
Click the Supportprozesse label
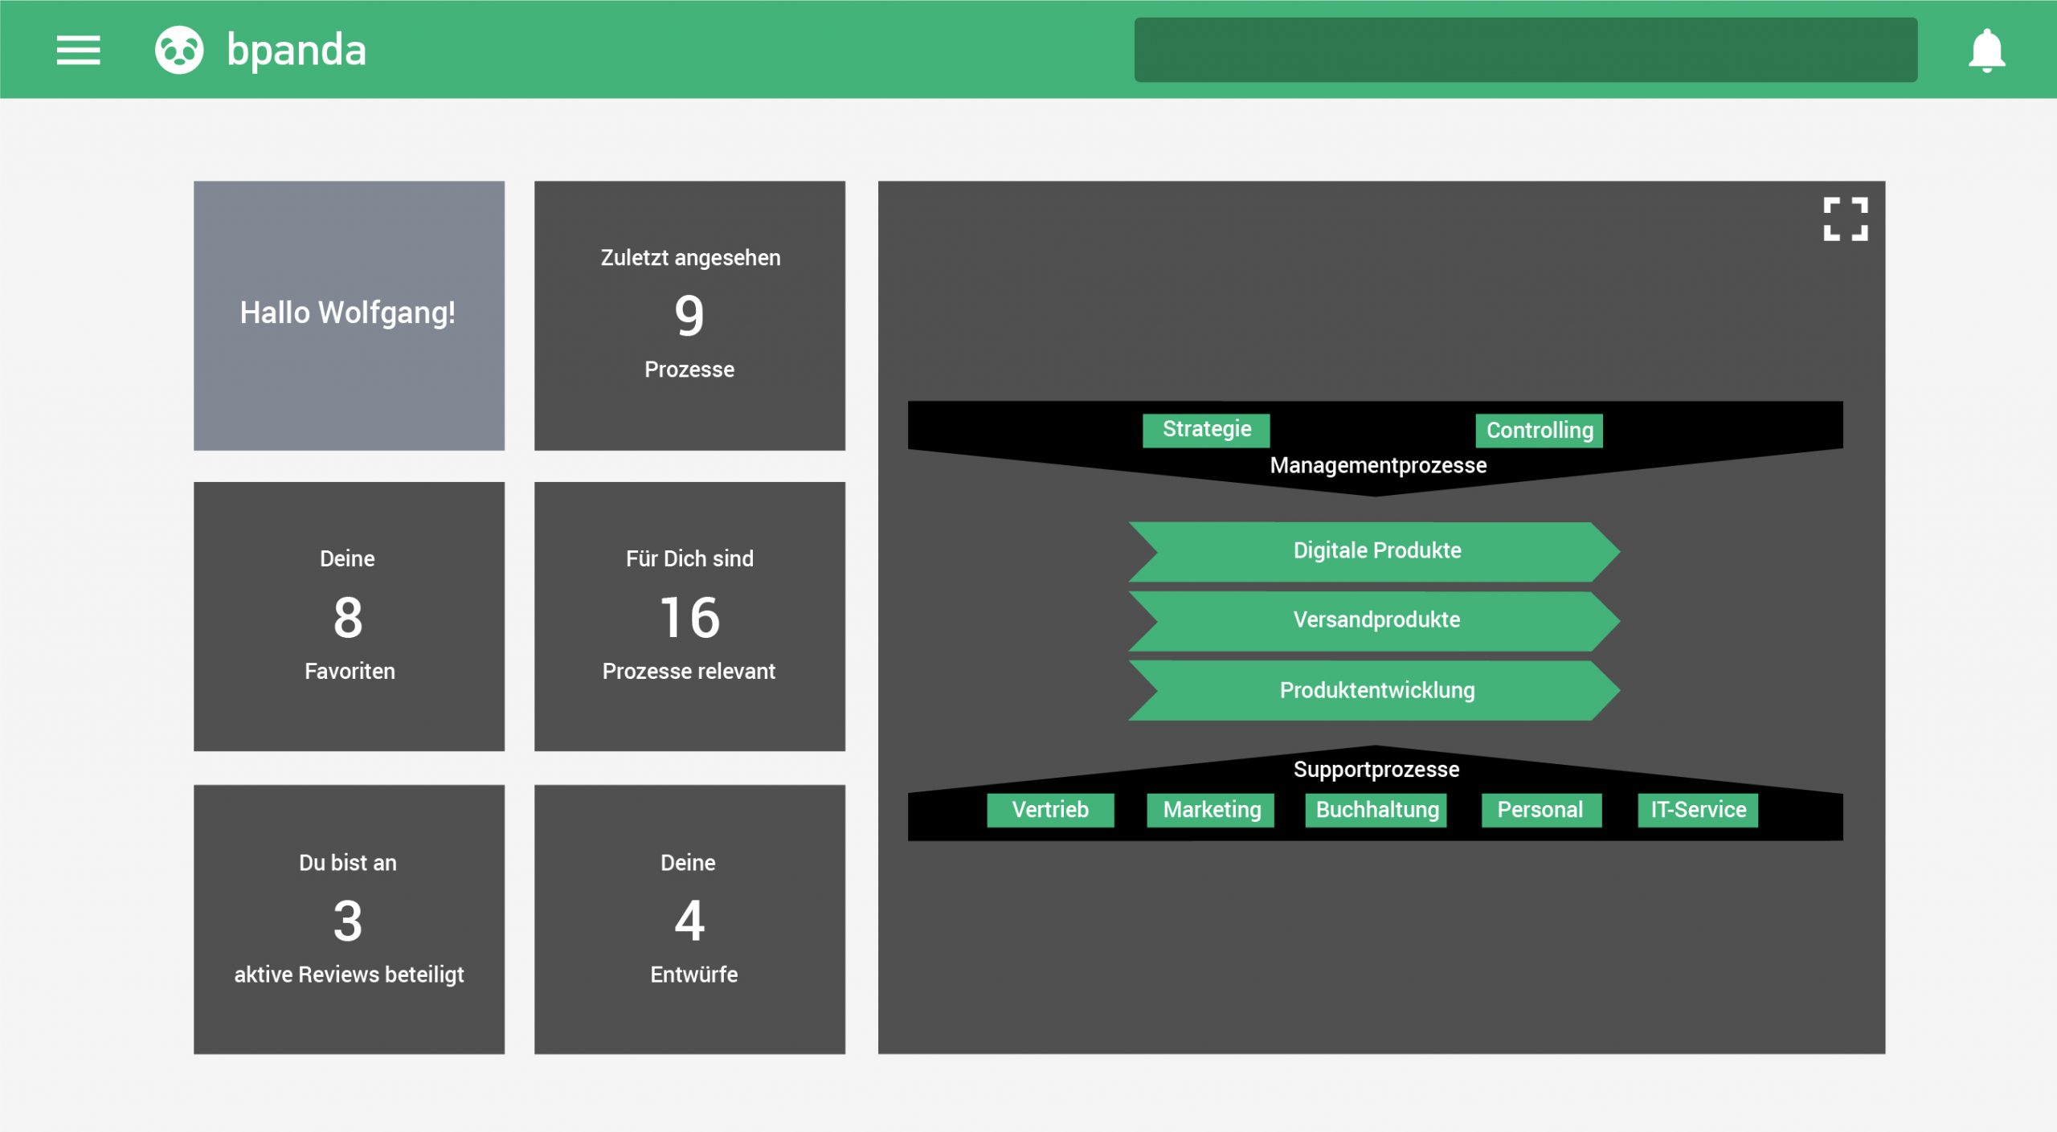click(1376, 769)
